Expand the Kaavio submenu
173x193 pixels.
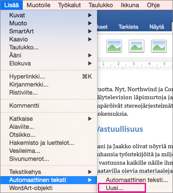pyautogui.click(x=49, y=39)
